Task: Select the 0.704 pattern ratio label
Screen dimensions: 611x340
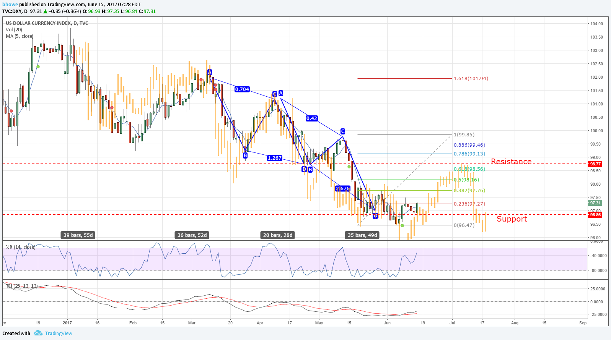Action: [242, 89]
